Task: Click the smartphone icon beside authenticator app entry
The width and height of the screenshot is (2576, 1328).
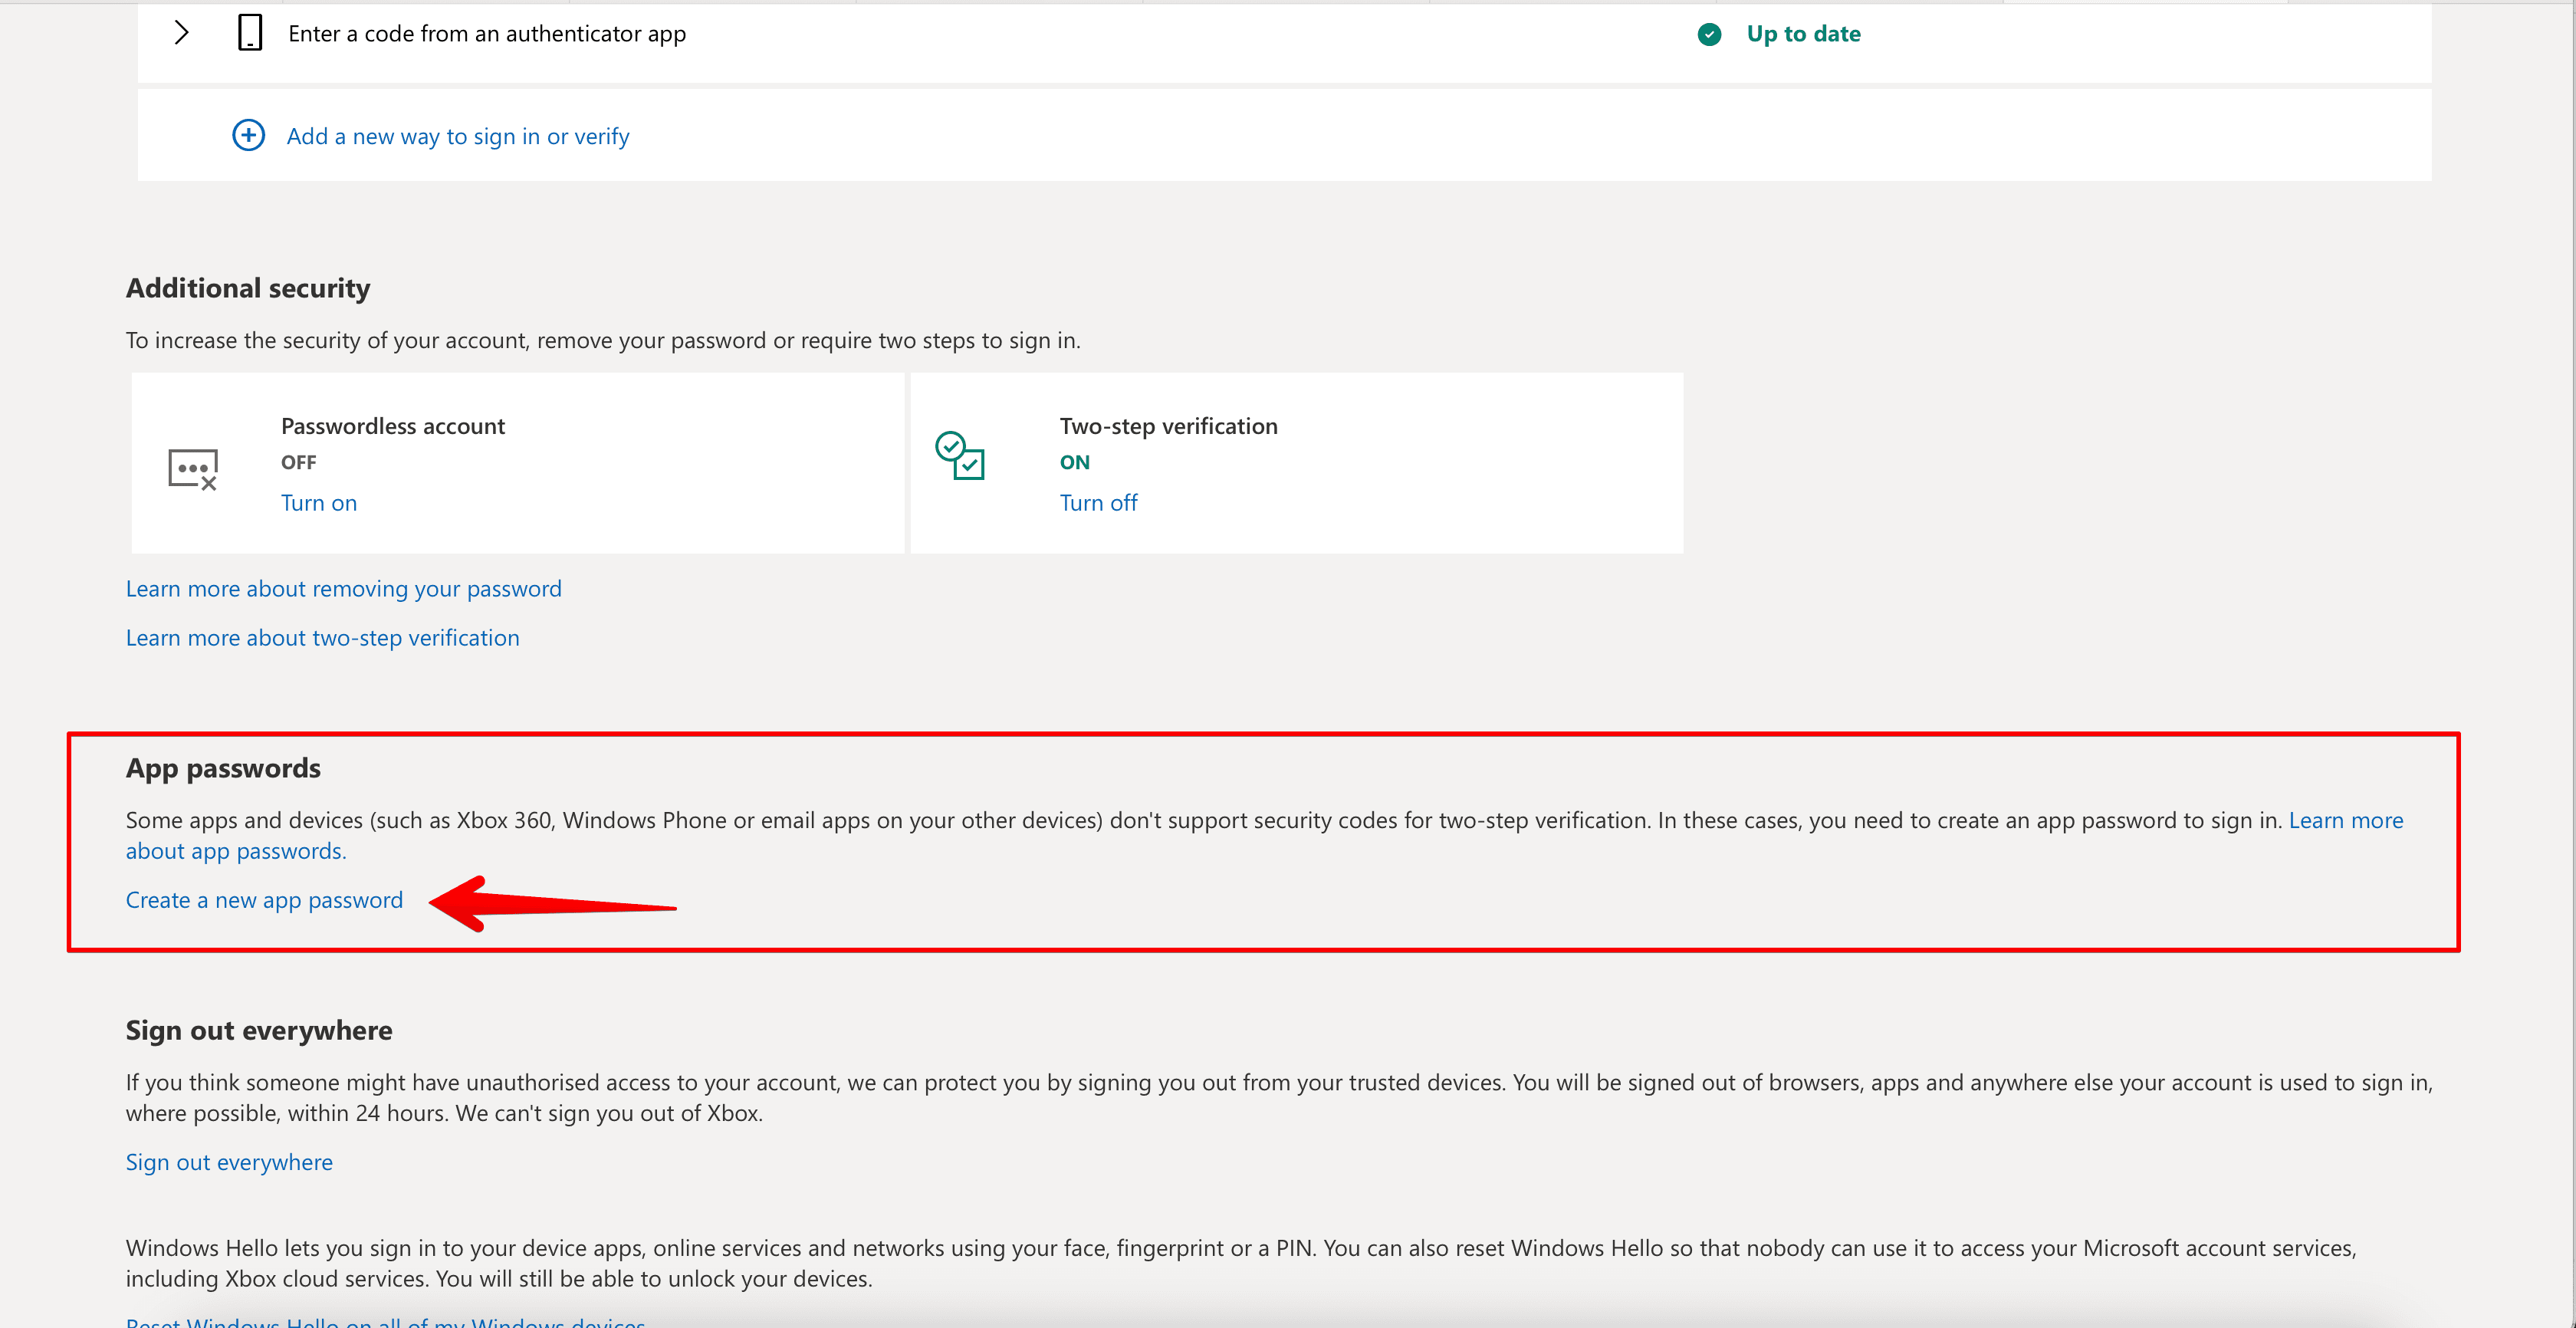Action: (249, 32)
